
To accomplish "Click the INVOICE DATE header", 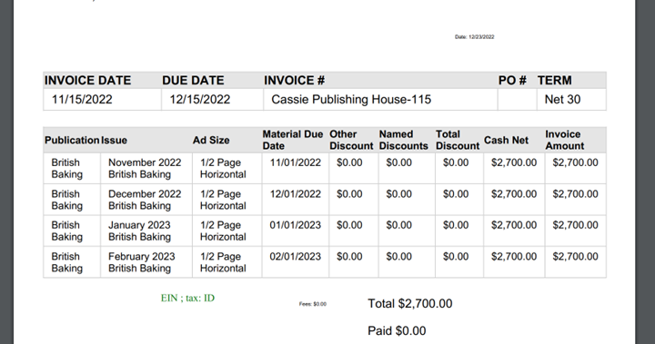I will (x=87, y=80).
